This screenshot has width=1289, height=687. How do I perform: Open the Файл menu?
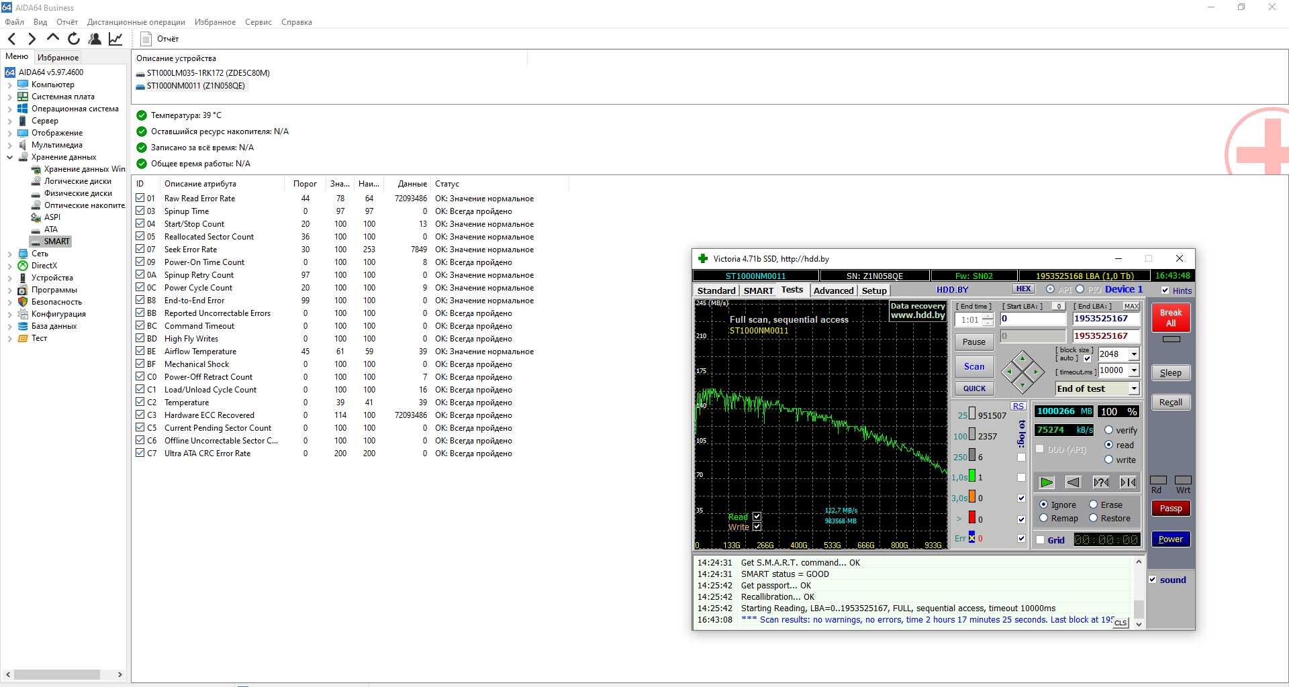[x=14, y=22]
